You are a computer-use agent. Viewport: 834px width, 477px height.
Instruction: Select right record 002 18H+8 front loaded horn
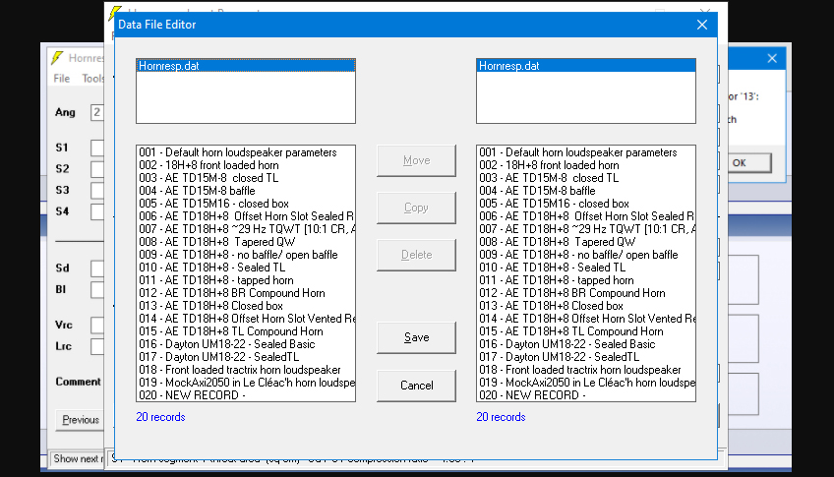(585, 165)
